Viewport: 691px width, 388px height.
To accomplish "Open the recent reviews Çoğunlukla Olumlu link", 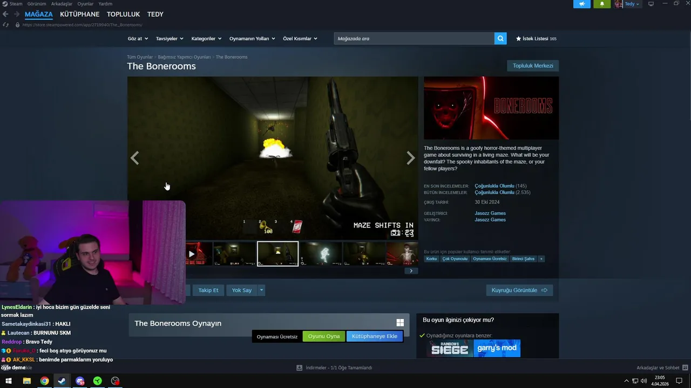I will pyautogui.click(x=494, y=186).
